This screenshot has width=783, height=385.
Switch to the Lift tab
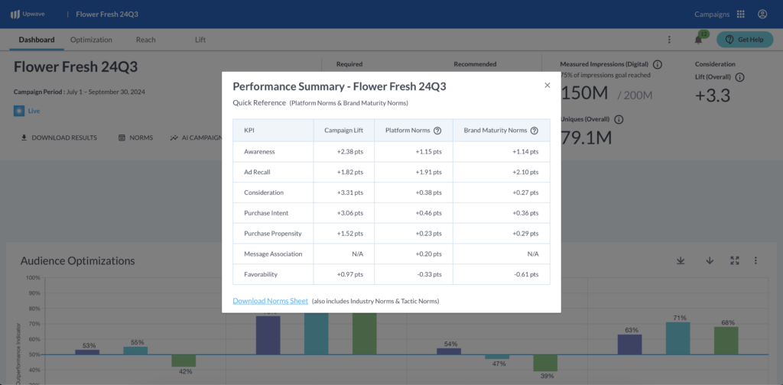pyautogui.click(x=200, y=40)
